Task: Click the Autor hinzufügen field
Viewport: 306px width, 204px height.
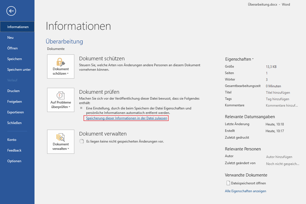Action: [x=279, y=157]
